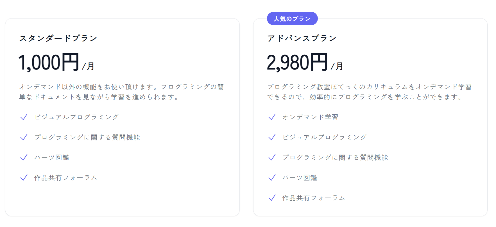Screen dimensions: 496x227
Task: Click the Standard plan description paragraph
Action: [121, 92]
